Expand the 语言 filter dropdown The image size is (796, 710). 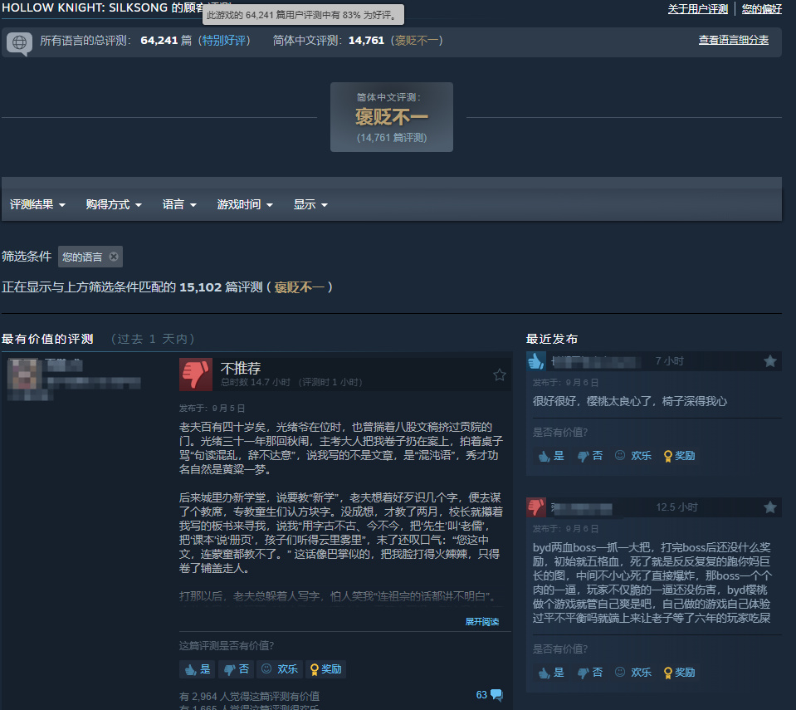pos(179,204)
